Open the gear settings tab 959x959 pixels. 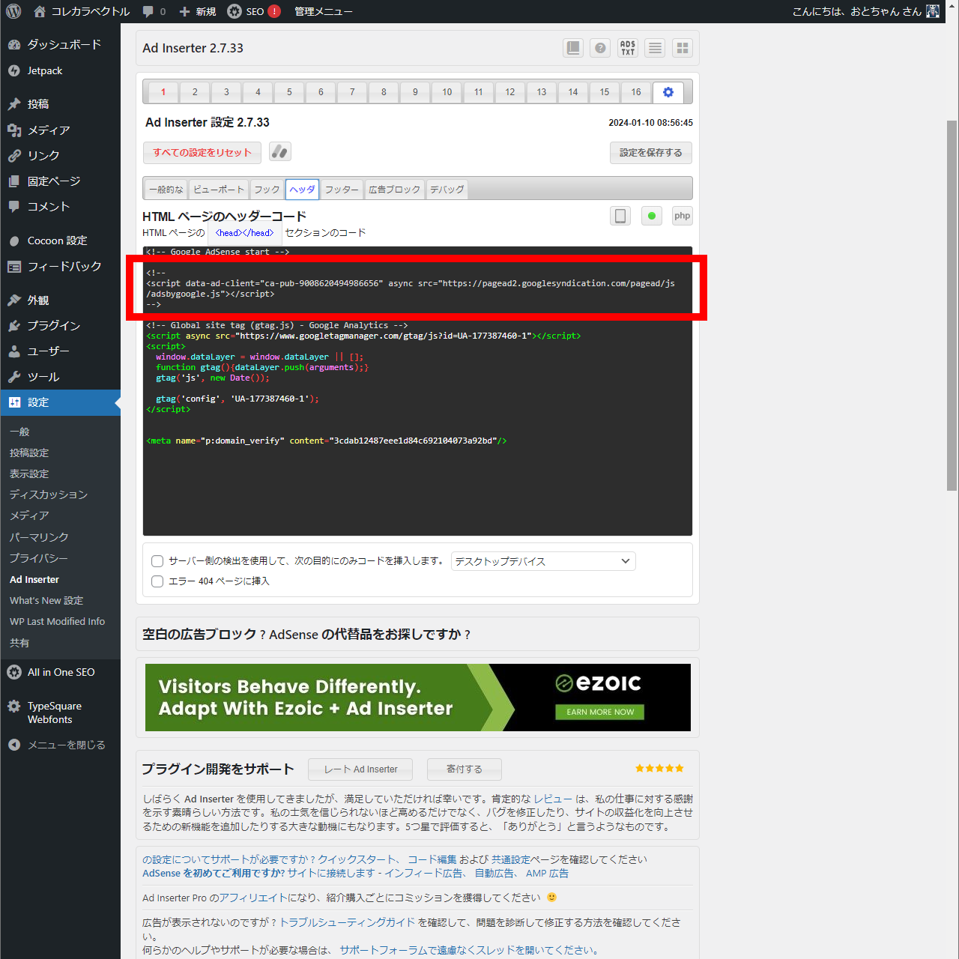click(668, 92)
